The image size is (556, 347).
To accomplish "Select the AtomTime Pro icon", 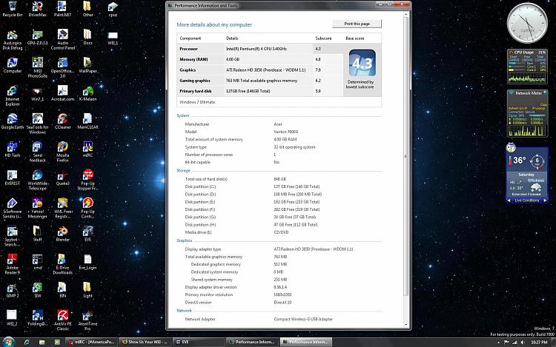I will pyautogui.click(x=87, y=320).
